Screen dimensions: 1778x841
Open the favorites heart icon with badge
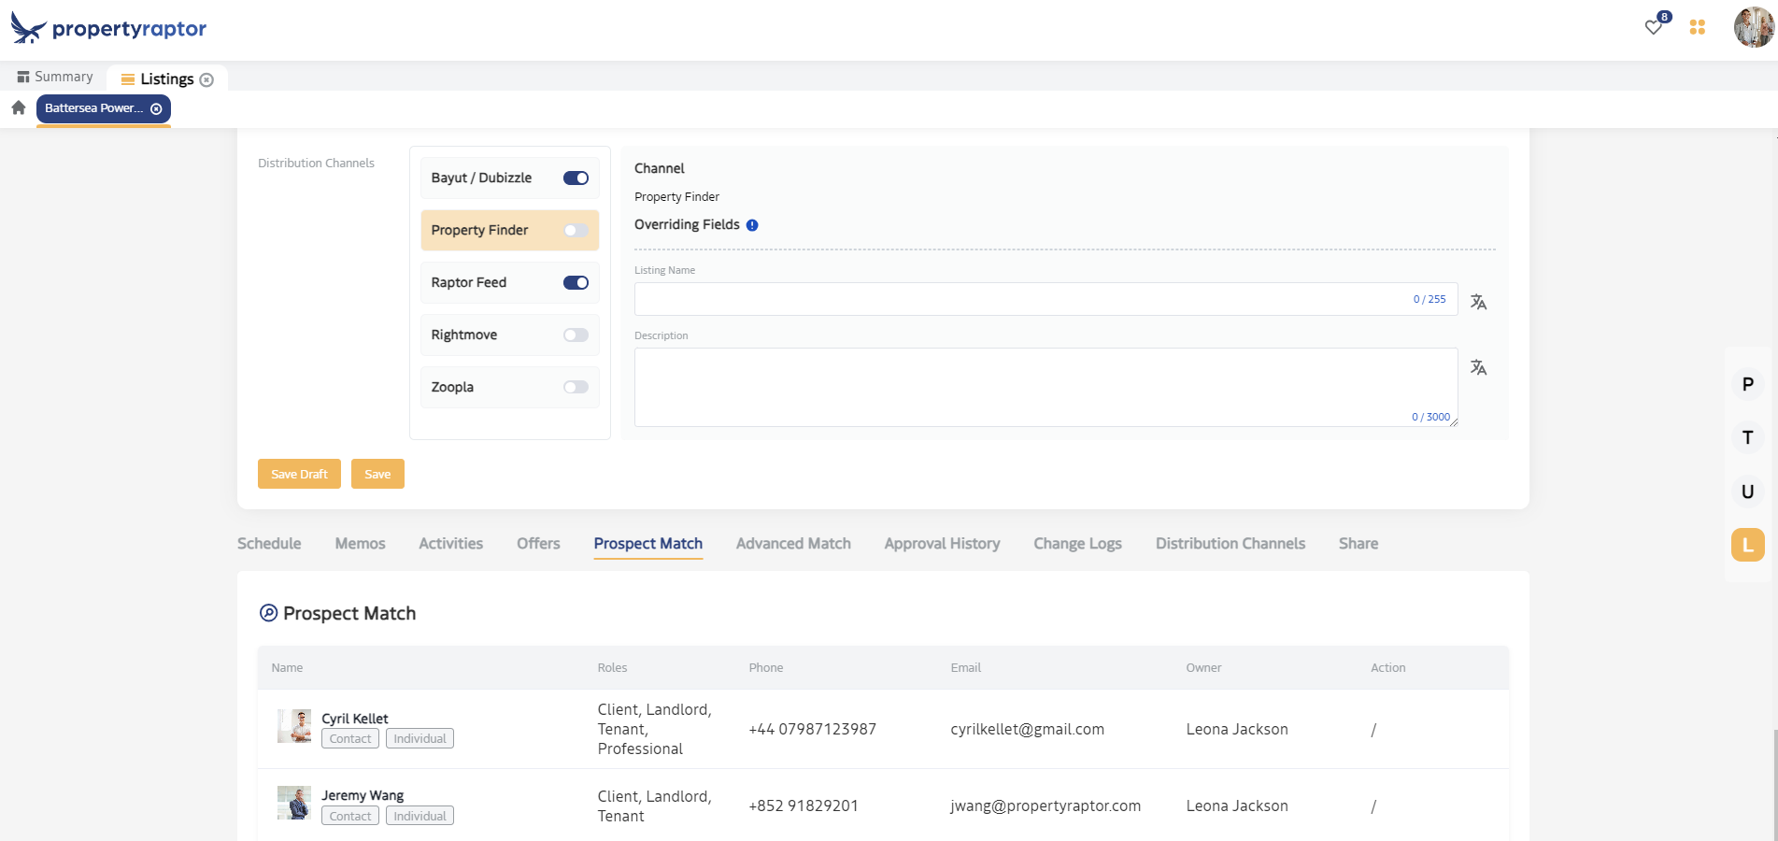1654,27
